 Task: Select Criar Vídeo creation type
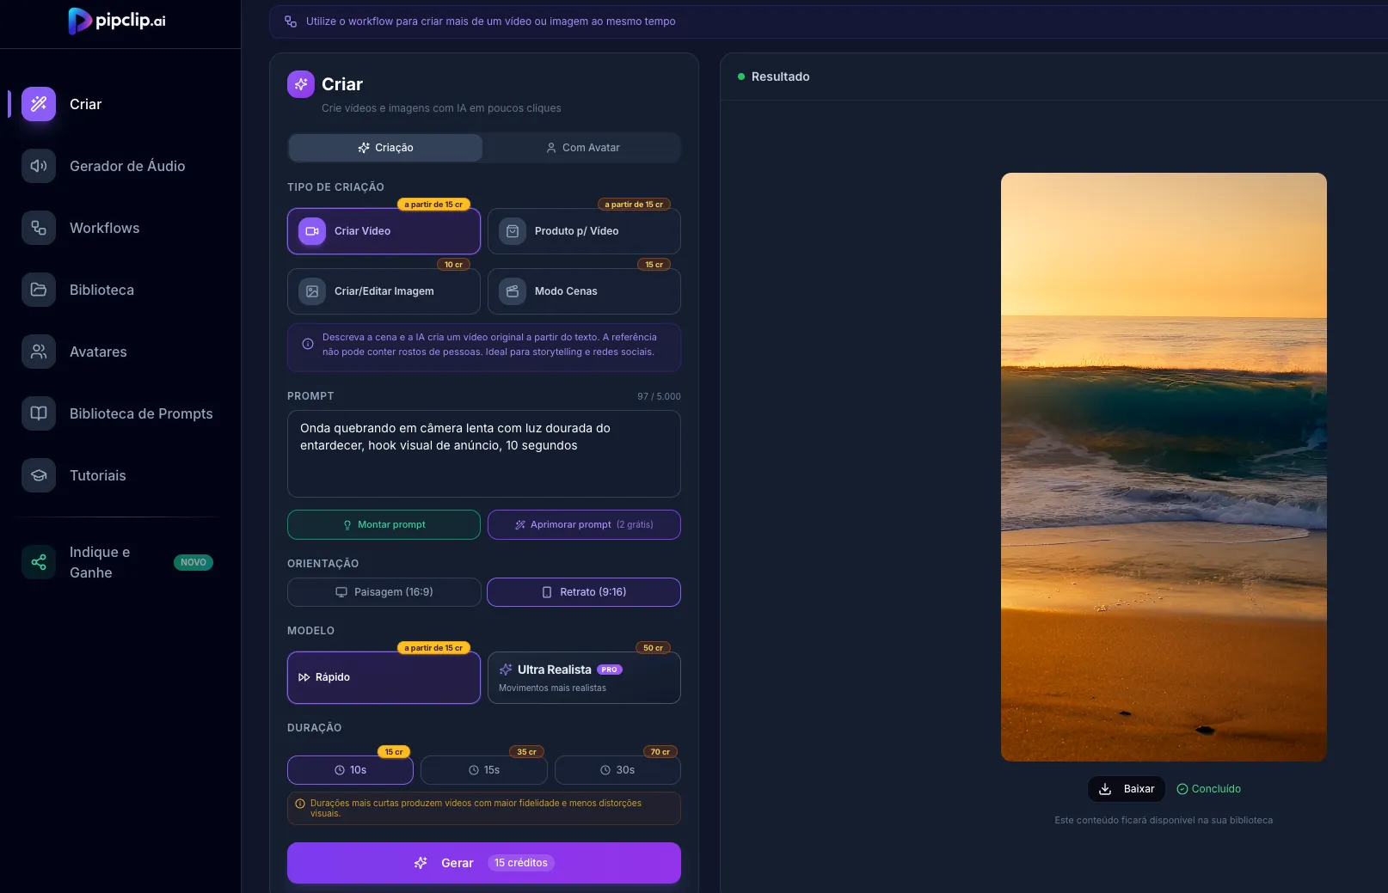tap(384, 231)
